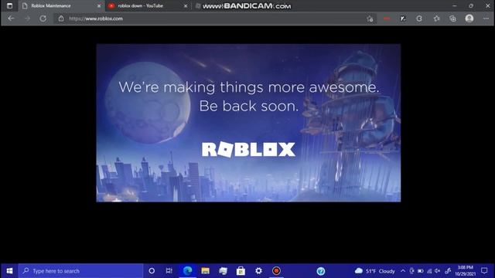Go back to the previous page
This screenshot has height=278, width=495.
click(11, 19)
